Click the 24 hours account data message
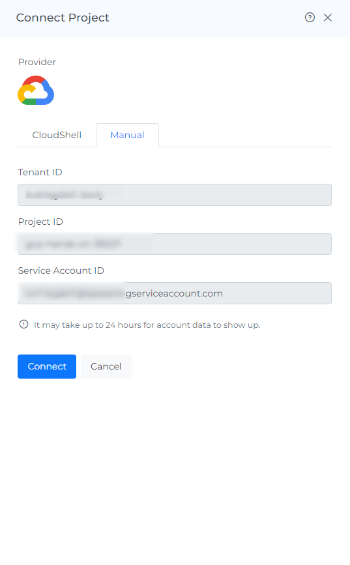The width and height of the screenshot is (350, 565). [x=147, y=325]
